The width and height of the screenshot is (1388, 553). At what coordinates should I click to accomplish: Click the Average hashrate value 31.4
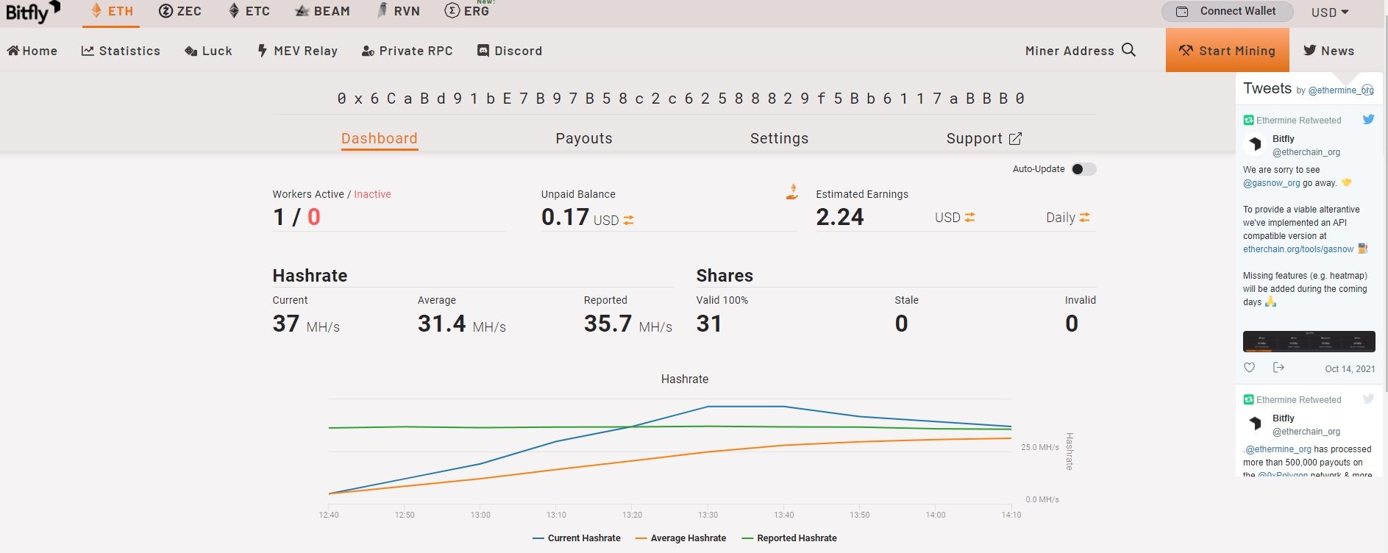[x=441, y=324]
